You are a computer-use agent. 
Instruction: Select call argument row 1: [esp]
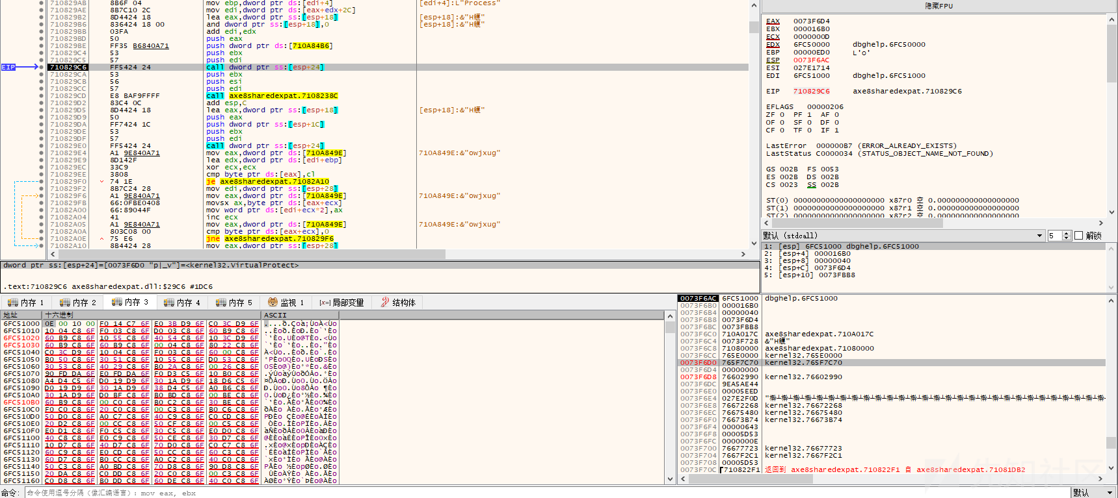(x=934, y=247)
